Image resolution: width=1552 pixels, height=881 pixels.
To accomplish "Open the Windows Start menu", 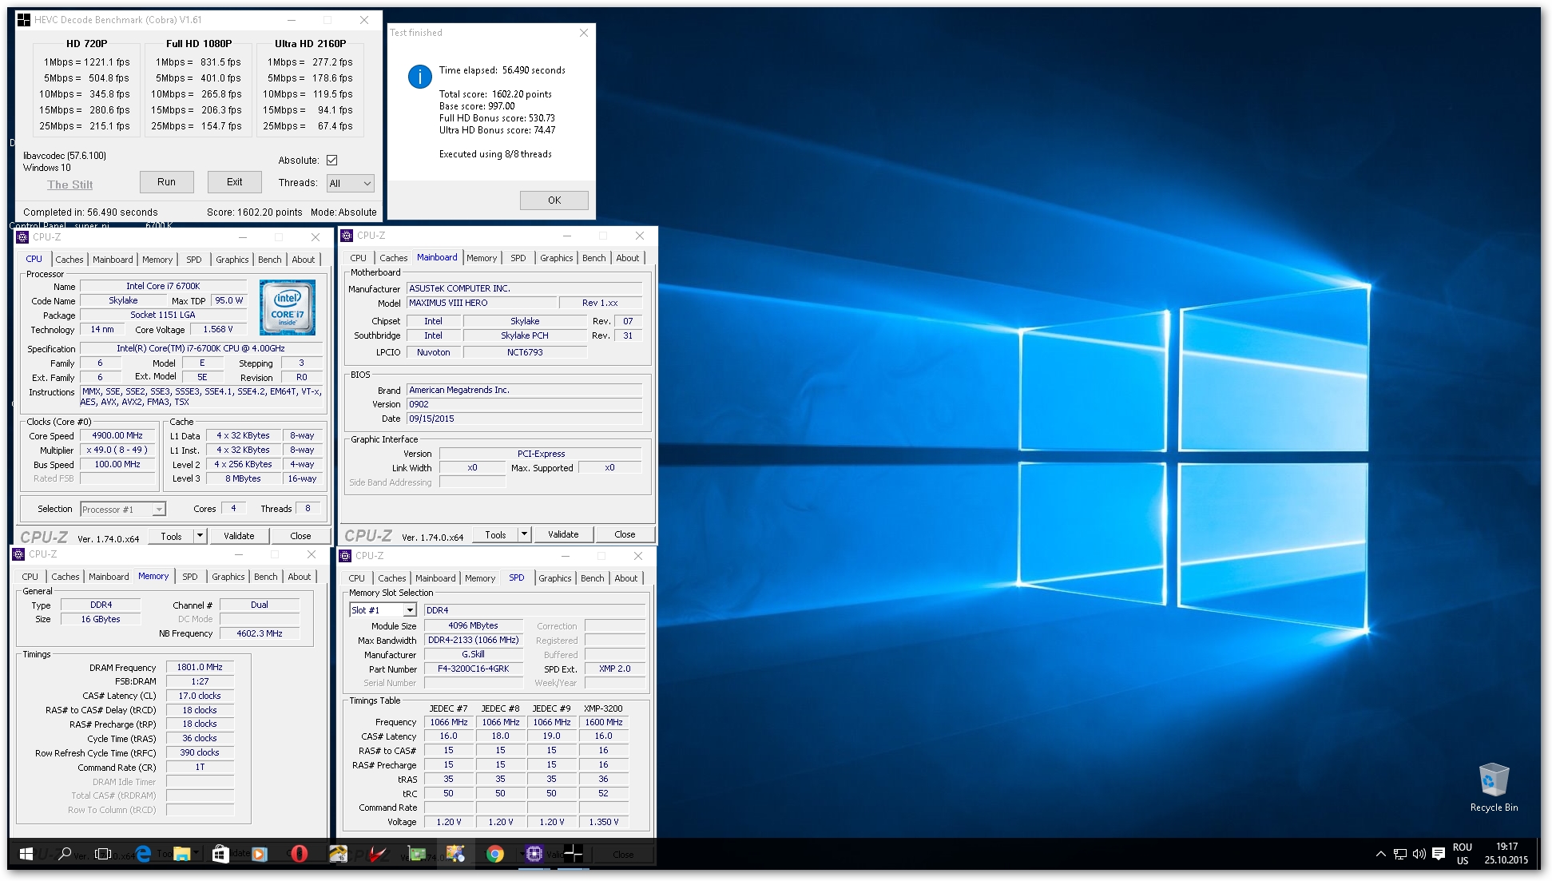I will point(26,854).
